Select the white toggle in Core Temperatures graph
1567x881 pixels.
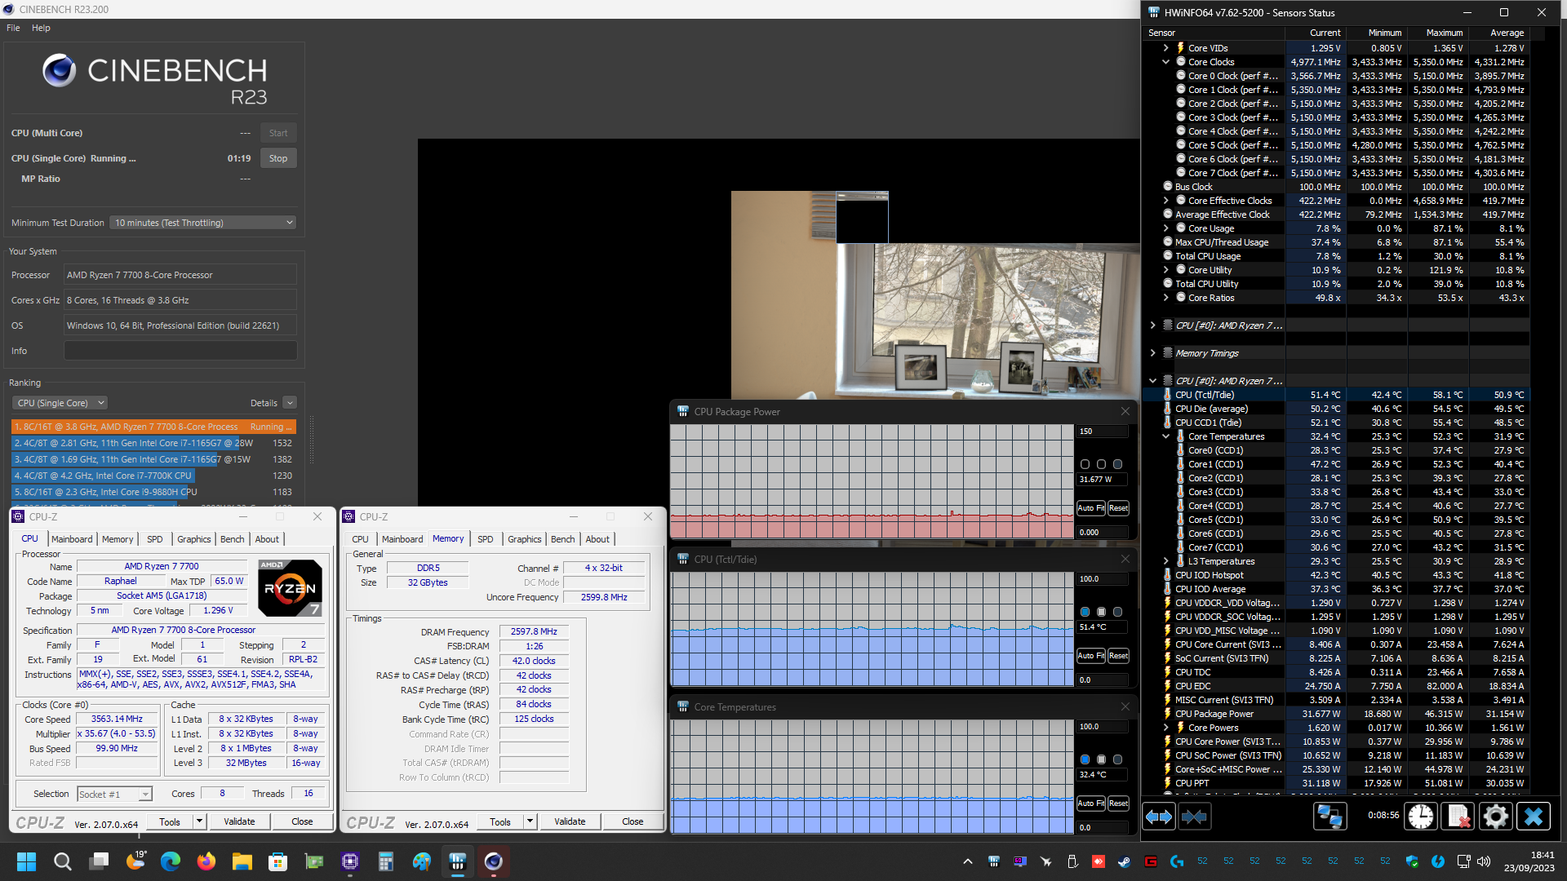(x=1102, y=759)
